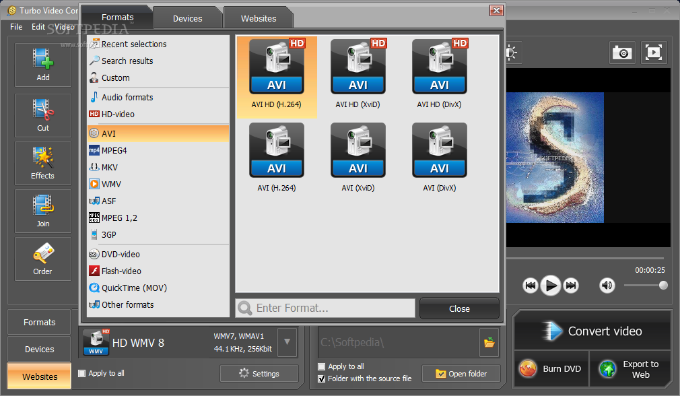Select the Join tool

pyautogui.click(x=43, y=211)
